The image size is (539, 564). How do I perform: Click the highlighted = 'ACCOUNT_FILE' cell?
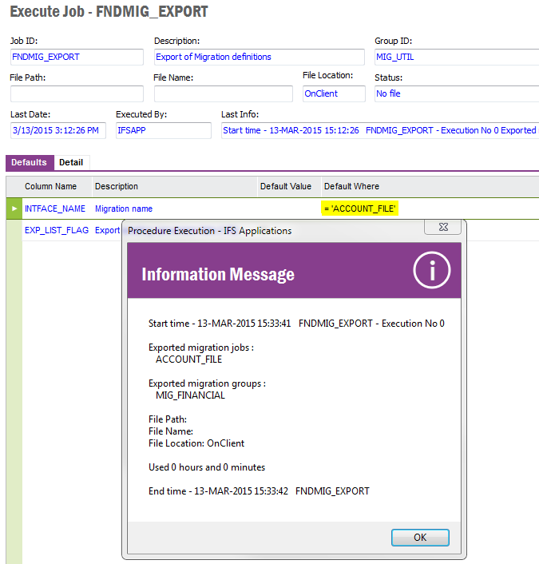tap(360, 209)
